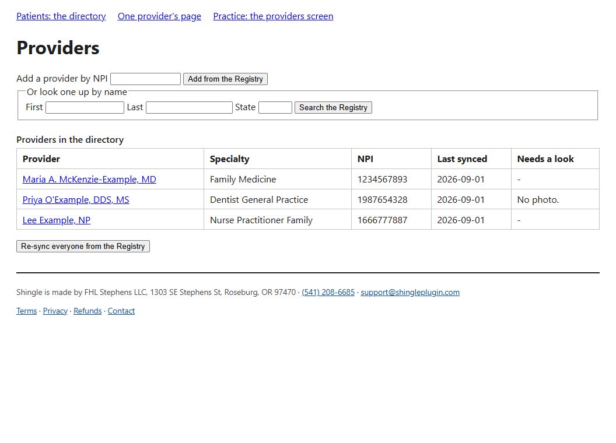Screen dimensions: 616x443
Task: Select Last synced date for Lee Example
Action: pos(461,220)
